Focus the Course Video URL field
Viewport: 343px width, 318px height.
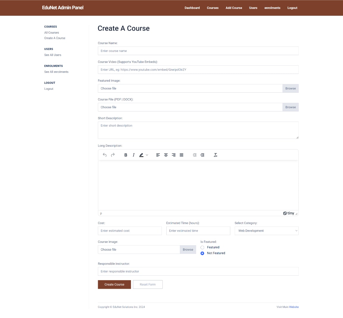pos(198,70)
